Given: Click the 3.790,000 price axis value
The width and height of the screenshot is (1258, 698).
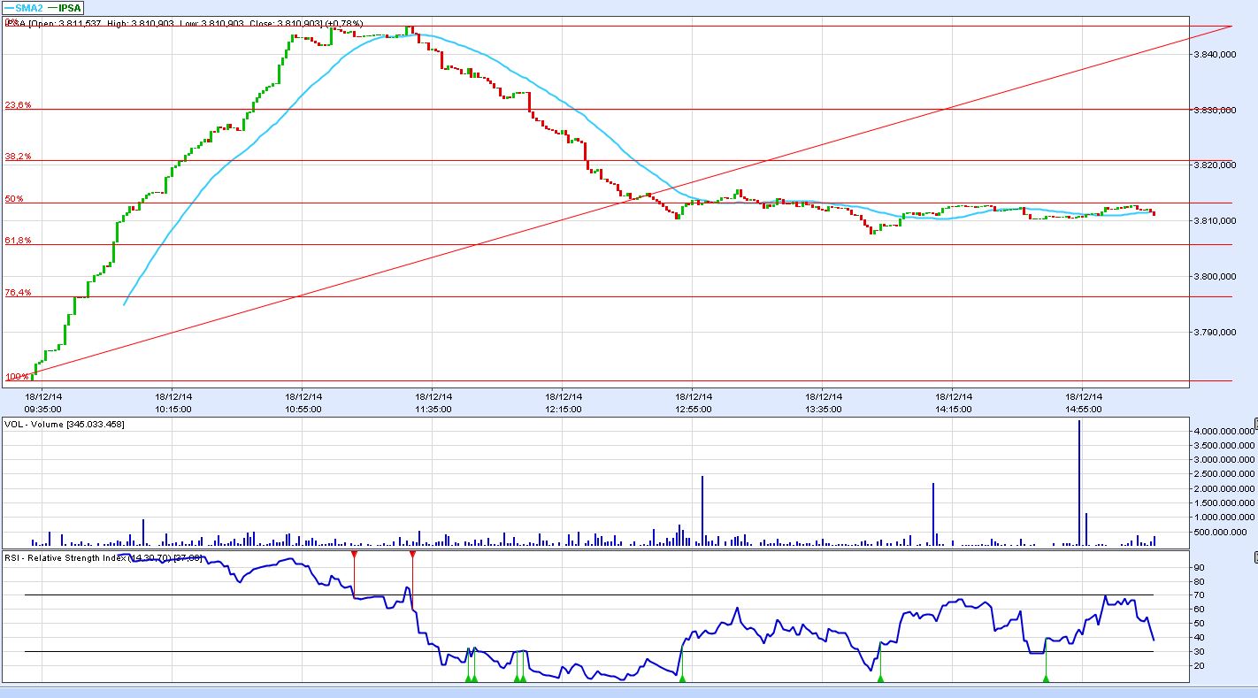Looking at the screenshot, I should coord(1215,333).
